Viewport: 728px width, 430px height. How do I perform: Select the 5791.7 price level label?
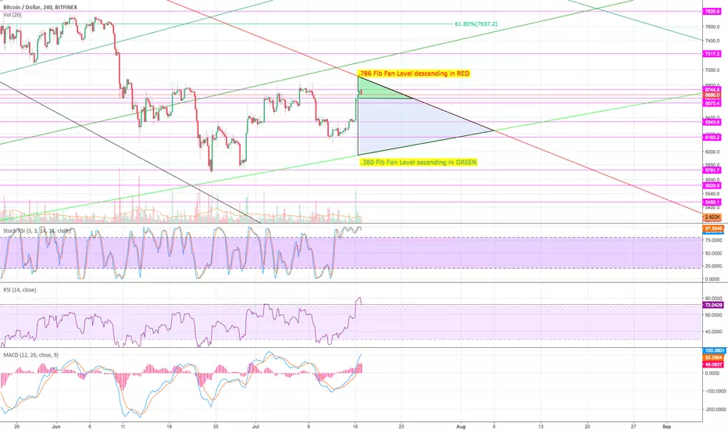pyautogui.click(x=712, y=170)
